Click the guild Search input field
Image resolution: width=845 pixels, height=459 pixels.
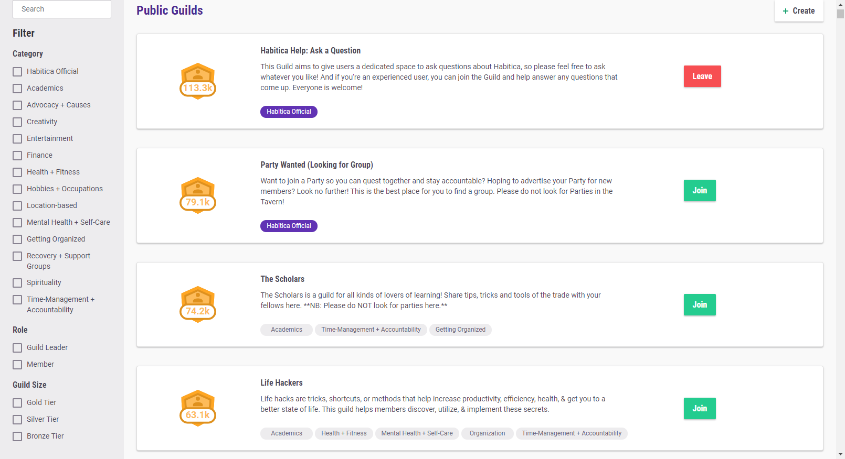tap(62, 9)
